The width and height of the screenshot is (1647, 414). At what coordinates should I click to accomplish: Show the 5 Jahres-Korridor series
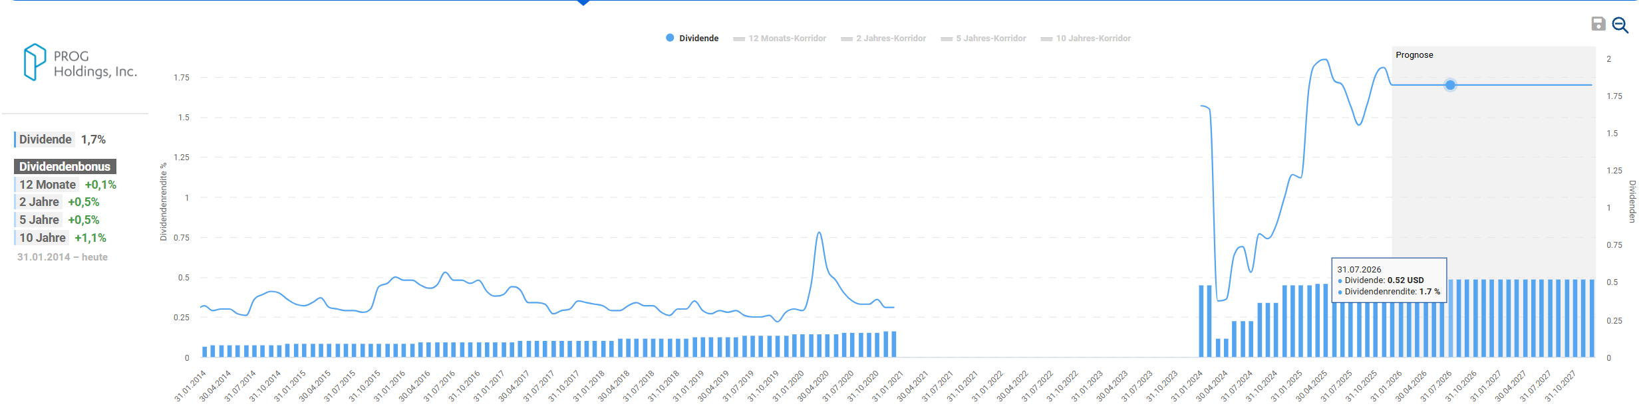click(x=983, y=39)
